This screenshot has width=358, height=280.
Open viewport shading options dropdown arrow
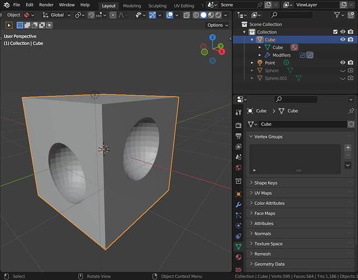click(x=225, y=15)
